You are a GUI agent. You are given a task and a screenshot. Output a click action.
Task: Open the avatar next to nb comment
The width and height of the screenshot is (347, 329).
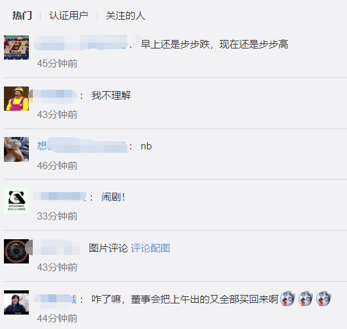[16, 149]
